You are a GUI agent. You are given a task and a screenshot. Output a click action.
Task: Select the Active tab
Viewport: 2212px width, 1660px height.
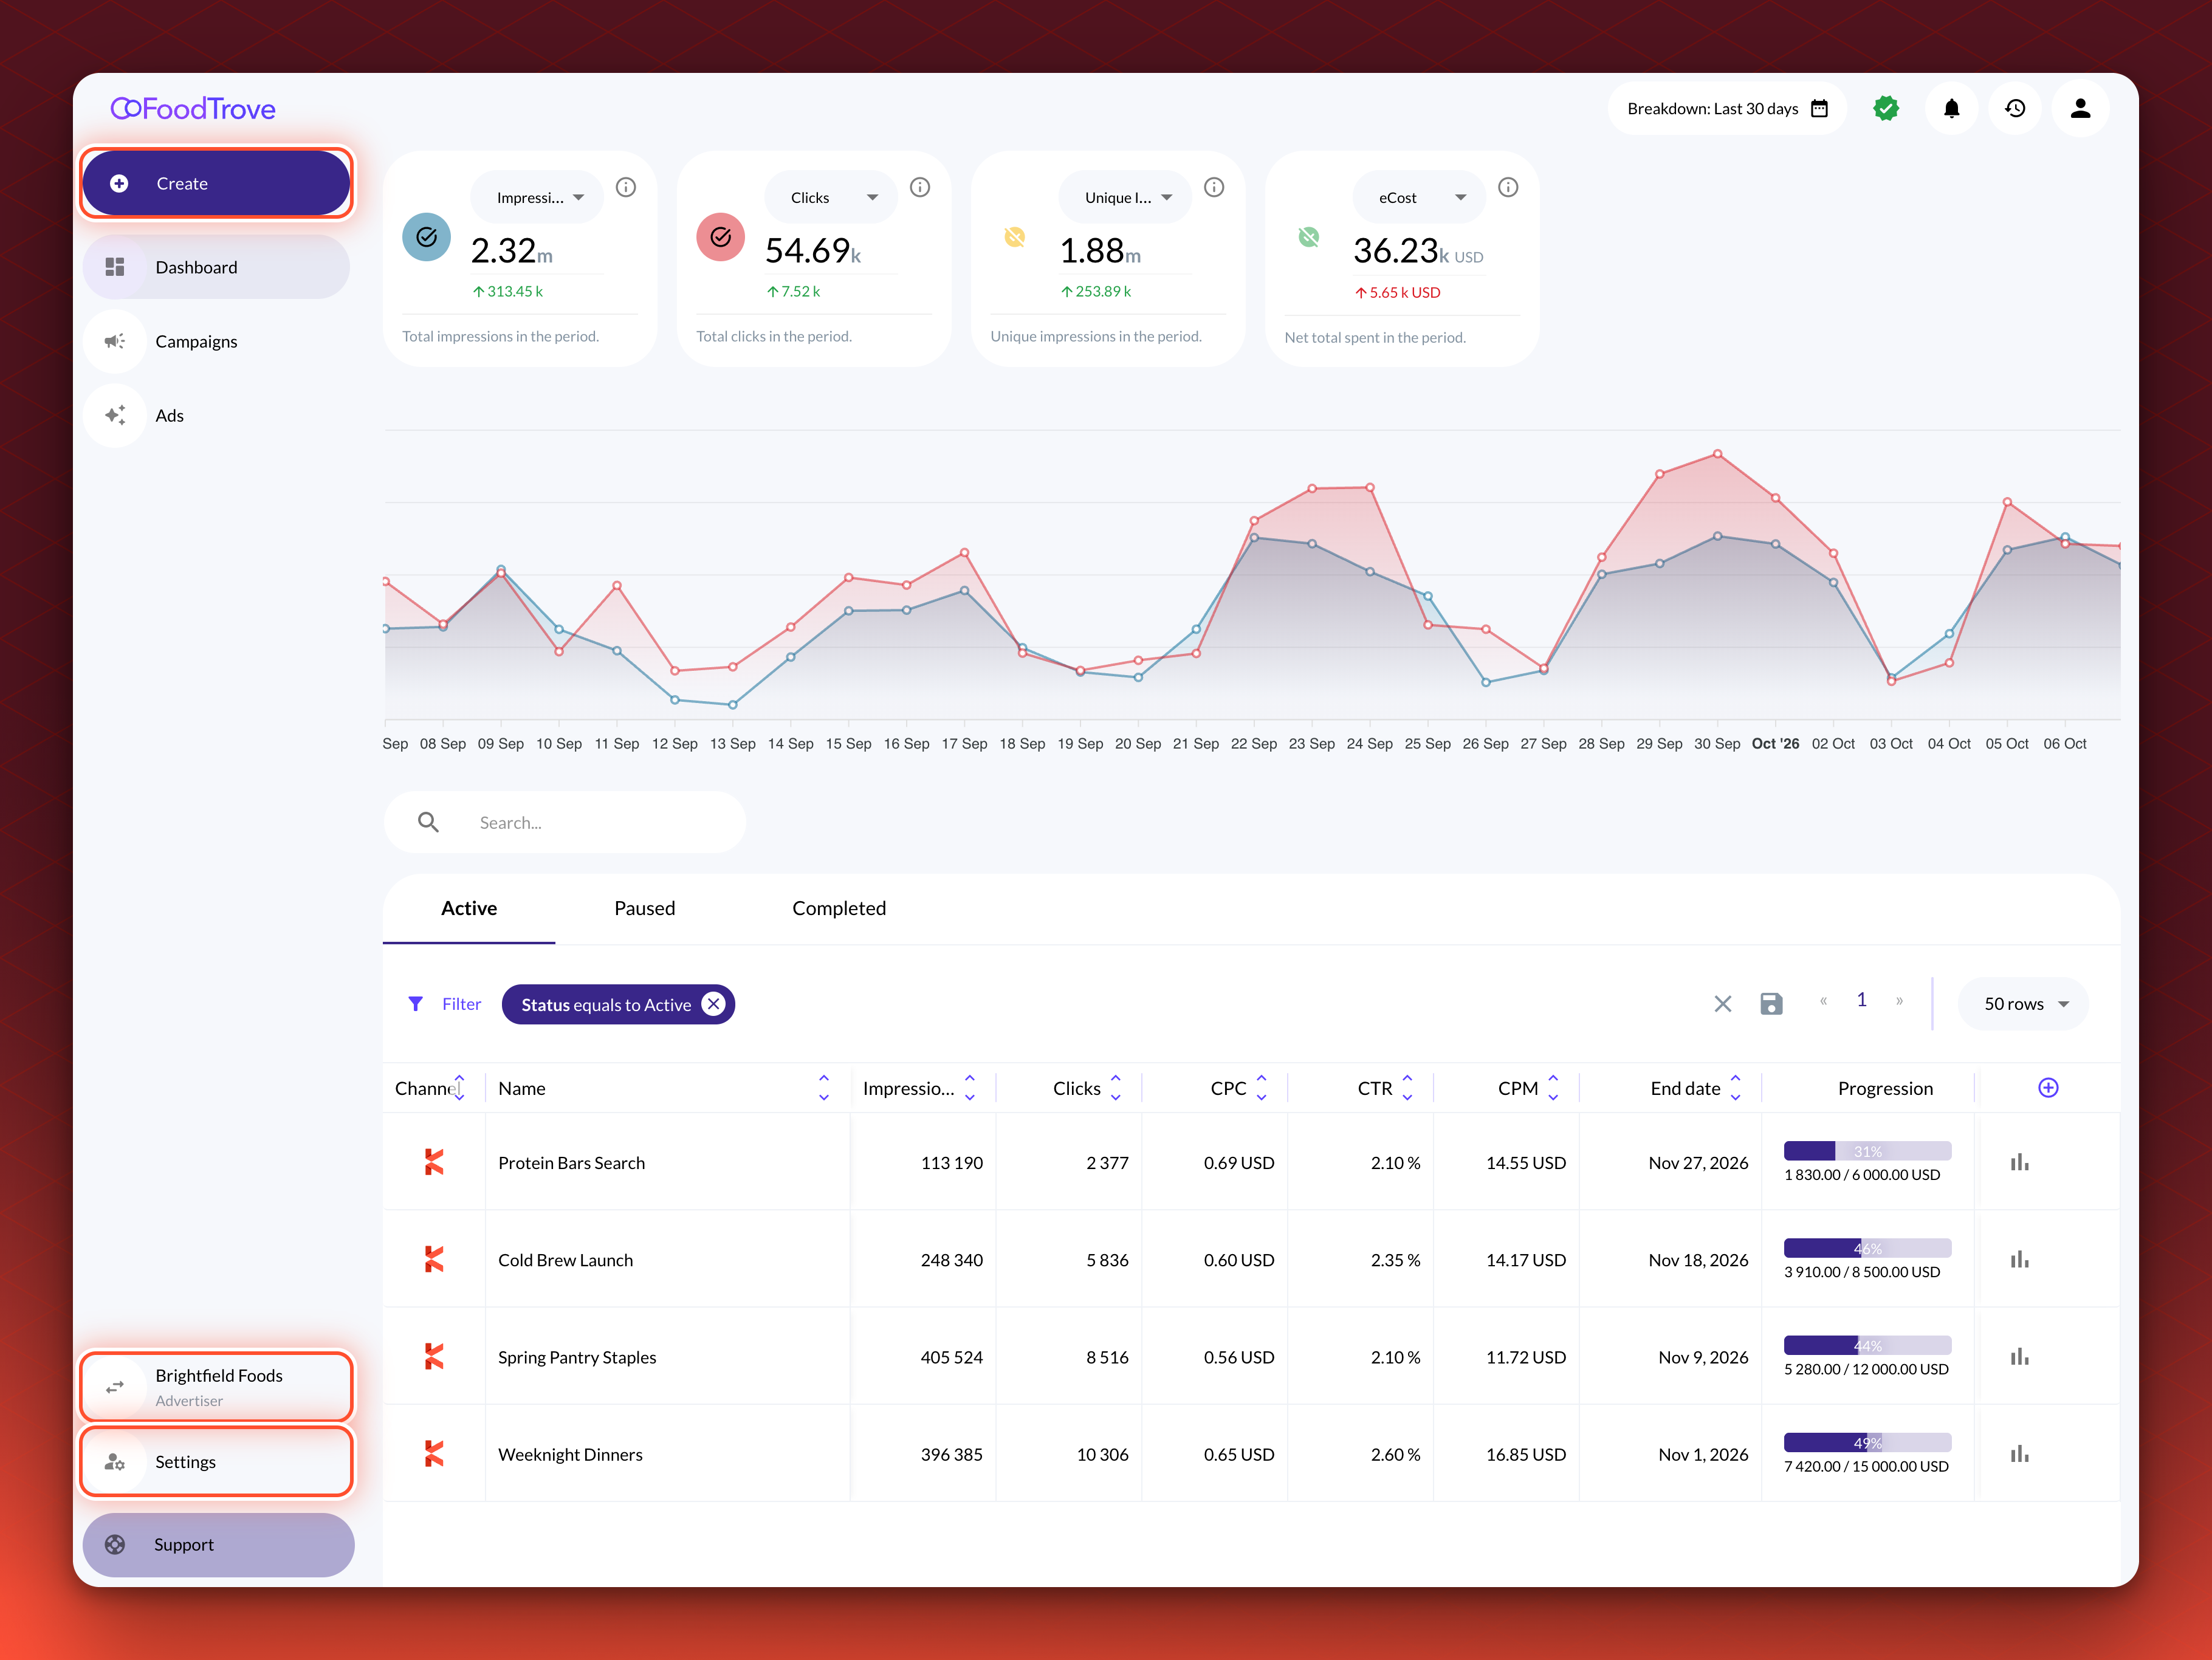click(x=469, y=908)
